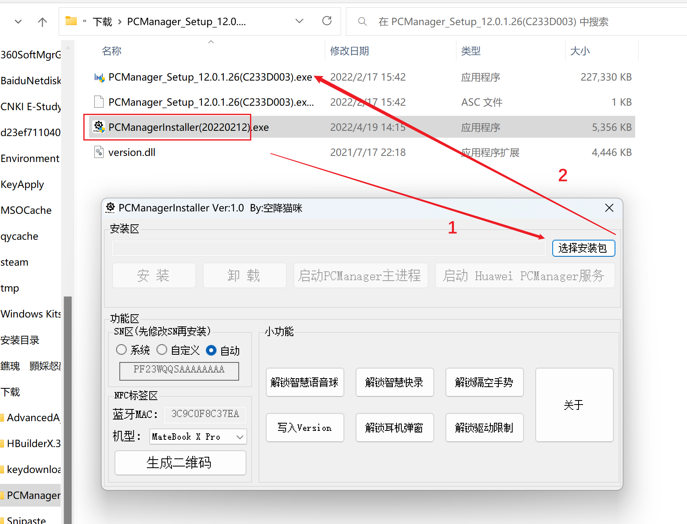The width and height of the screenshot is (687, 524).
Task: Open Environment folder in the sidebar
Action: (x=30, y=158)
